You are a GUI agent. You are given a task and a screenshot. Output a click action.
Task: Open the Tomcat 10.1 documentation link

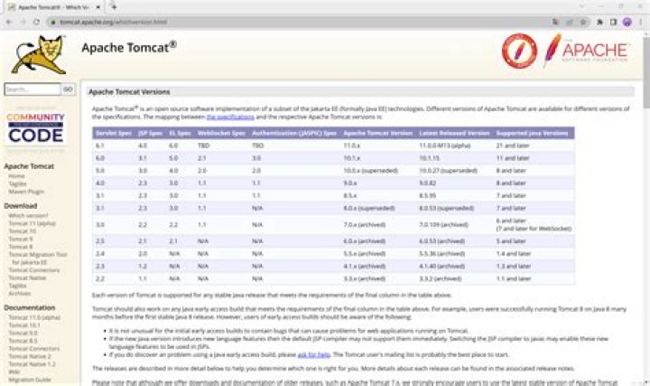[x=24, y=325]
